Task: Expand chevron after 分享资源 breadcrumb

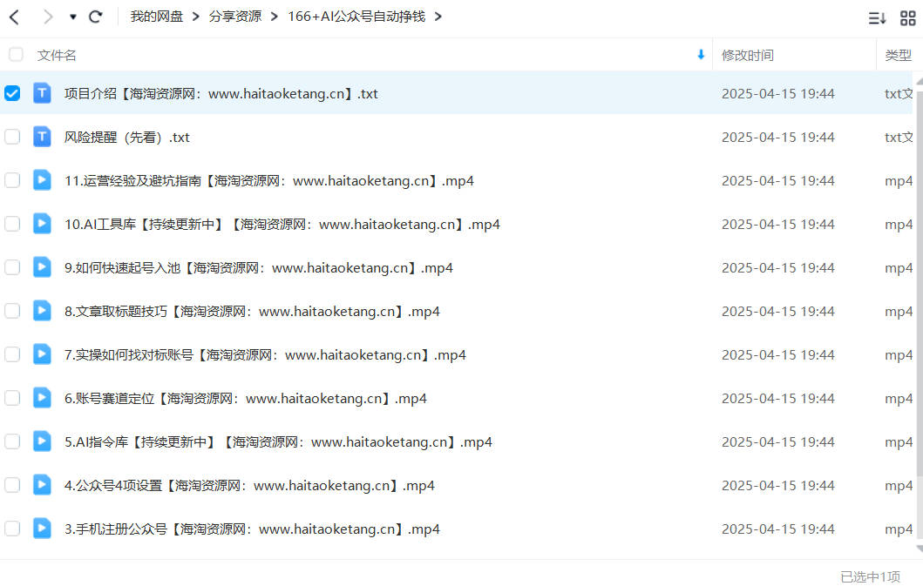Action: click(x=275, y=17)
